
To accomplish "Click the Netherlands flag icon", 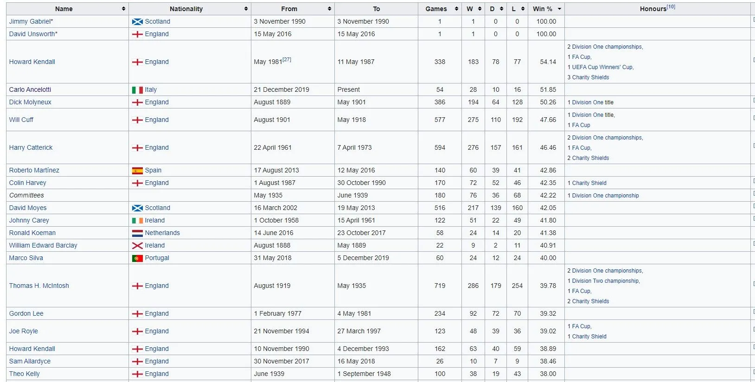I will point(137,233).
